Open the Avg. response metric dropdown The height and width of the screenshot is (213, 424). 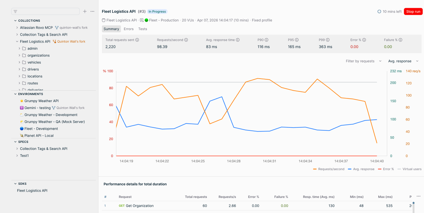(x=403, y=61)
